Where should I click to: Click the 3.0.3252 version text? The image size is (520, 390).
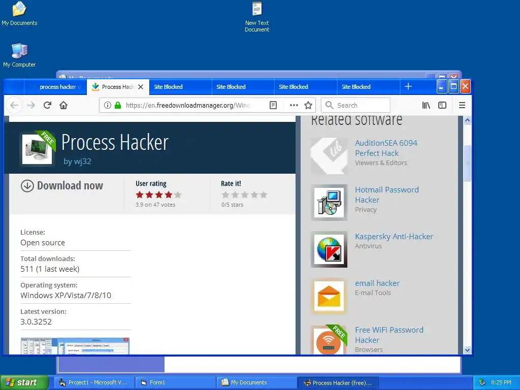[36, 321]
